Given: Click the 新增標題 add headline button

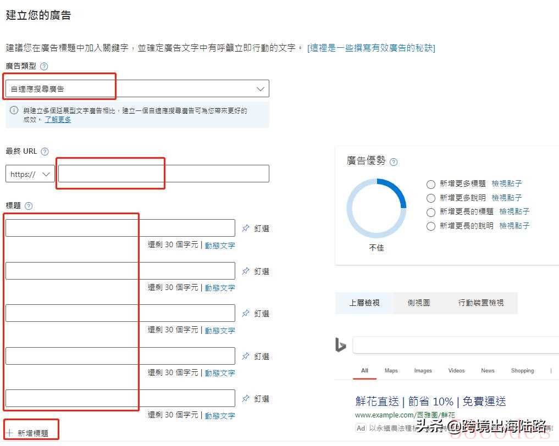Looking at the screenshot, I should tap(31, 433).
